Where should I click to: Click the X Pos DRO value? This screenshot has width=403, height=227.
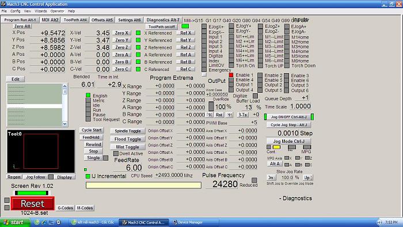pos(48,33)
